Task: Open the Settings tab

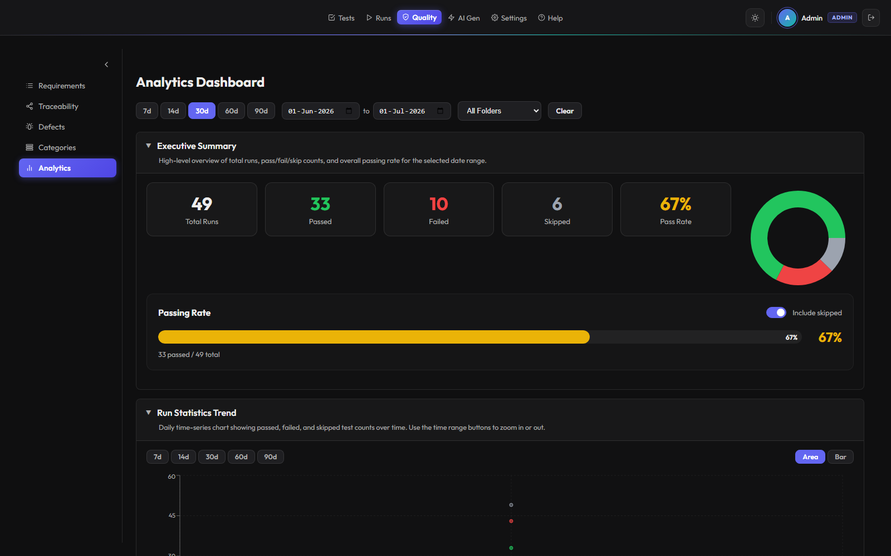Action: click(508, 18)
